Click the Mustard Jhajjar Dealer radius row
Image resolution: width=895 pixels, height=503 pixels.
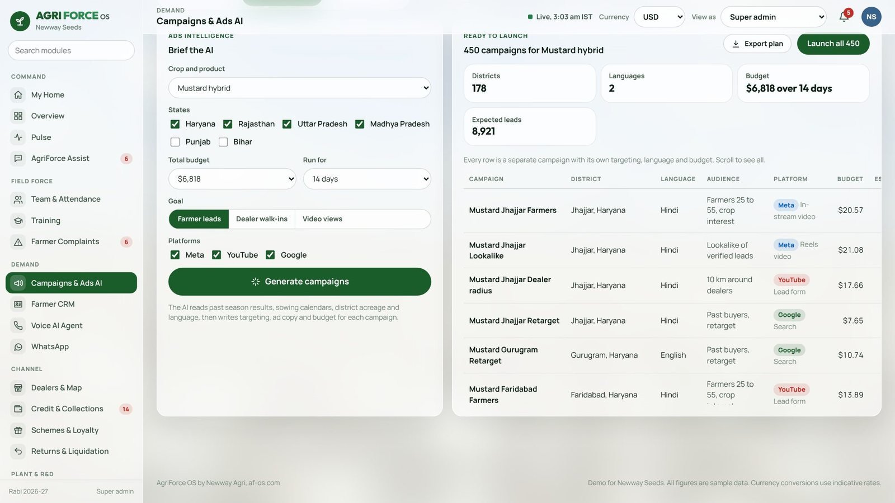[x=672, y=286]
